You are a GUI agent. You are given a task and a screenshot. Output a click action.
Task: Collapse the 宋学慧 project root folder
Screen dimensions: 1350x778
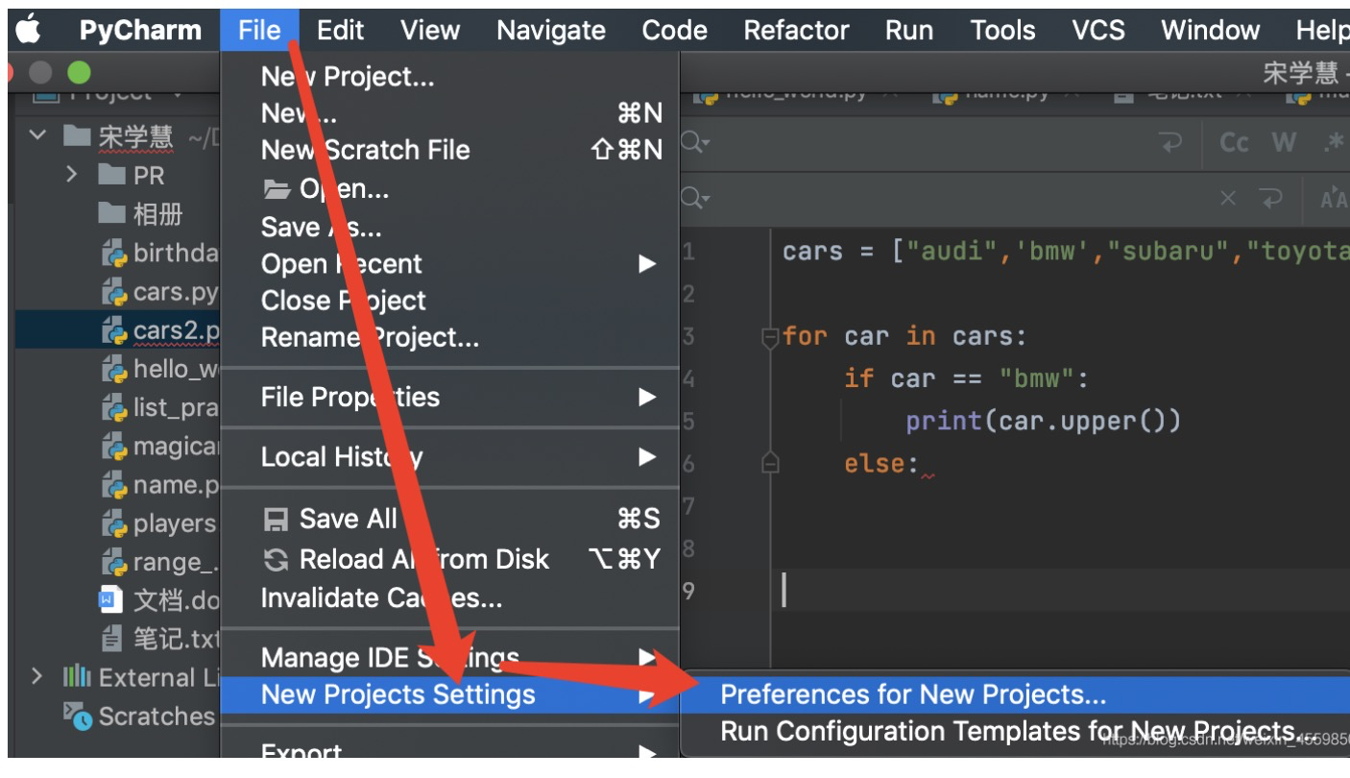(x=37, y=135)
